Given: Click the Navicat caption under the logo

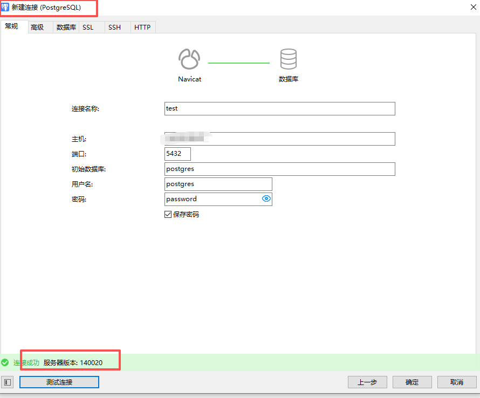Looking at the screenshot, I should [189, 79].
